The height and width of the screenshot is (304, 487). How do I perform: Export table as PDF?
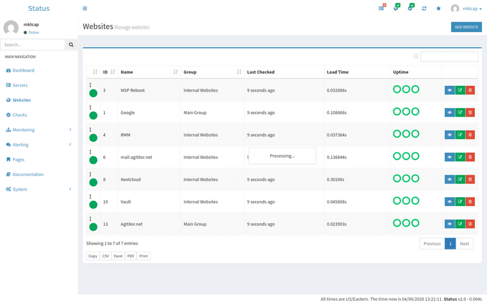point(131,256)
